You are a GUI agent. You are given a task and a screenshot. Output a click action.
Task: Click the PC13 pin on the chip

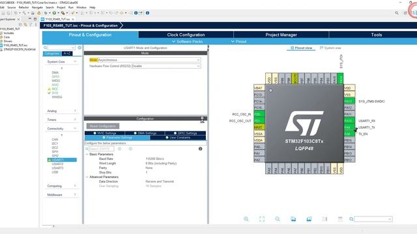pos(259,95)
